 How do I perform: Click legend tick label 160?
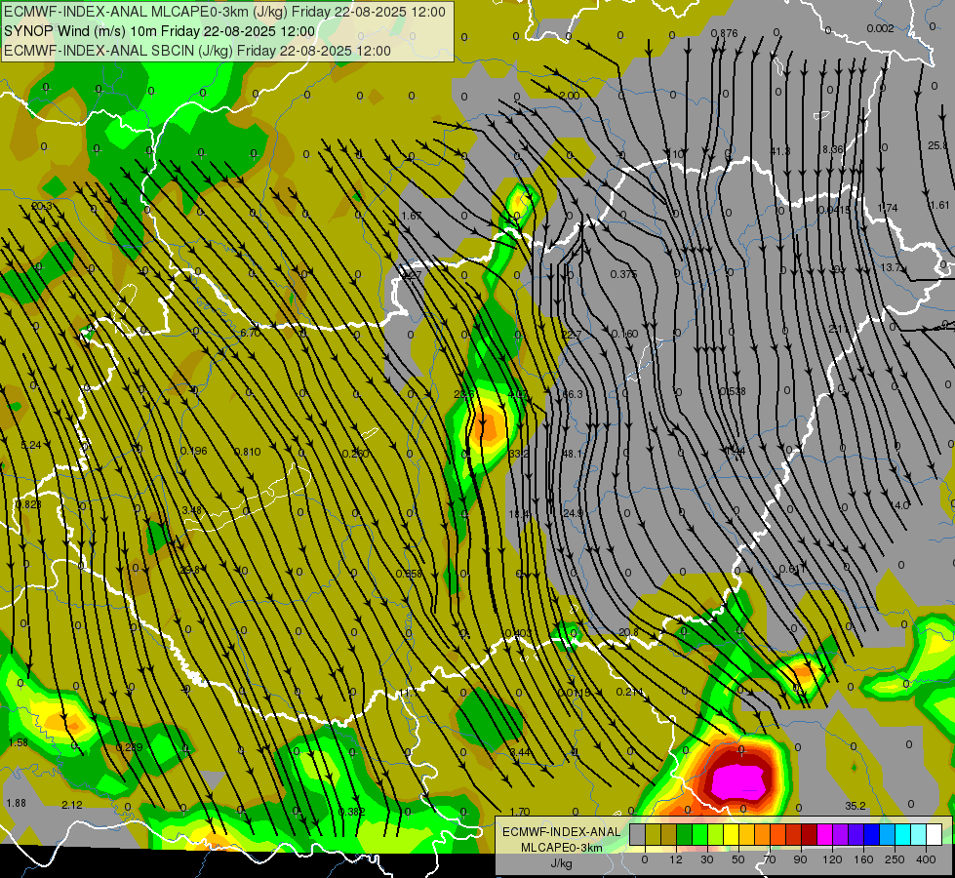pos(863,859)
